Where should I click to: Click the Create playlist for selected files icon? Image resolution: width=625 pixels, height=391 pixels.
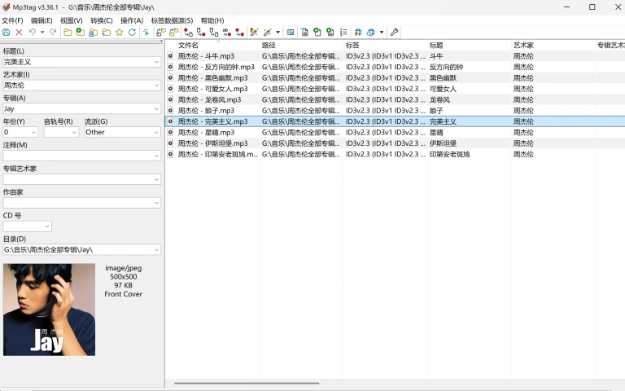pyautogui.click(x=330, y=33)
